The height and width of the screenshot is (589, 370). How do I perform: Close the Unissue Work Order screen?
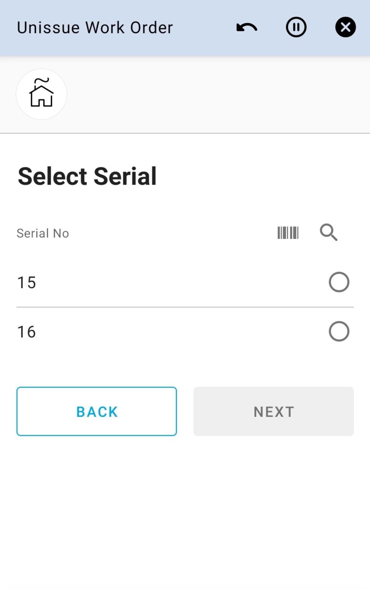coord(345,28)
